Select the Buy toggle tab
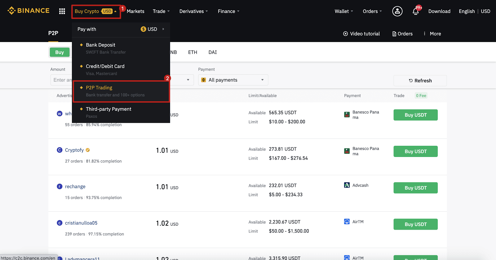This screenshot has height=260, width=496. tap(60, 52)
